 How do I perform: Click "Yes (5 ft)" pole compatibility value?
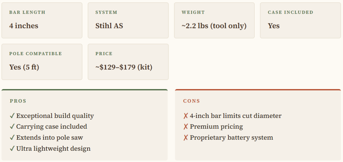click(x=24, y=67)
